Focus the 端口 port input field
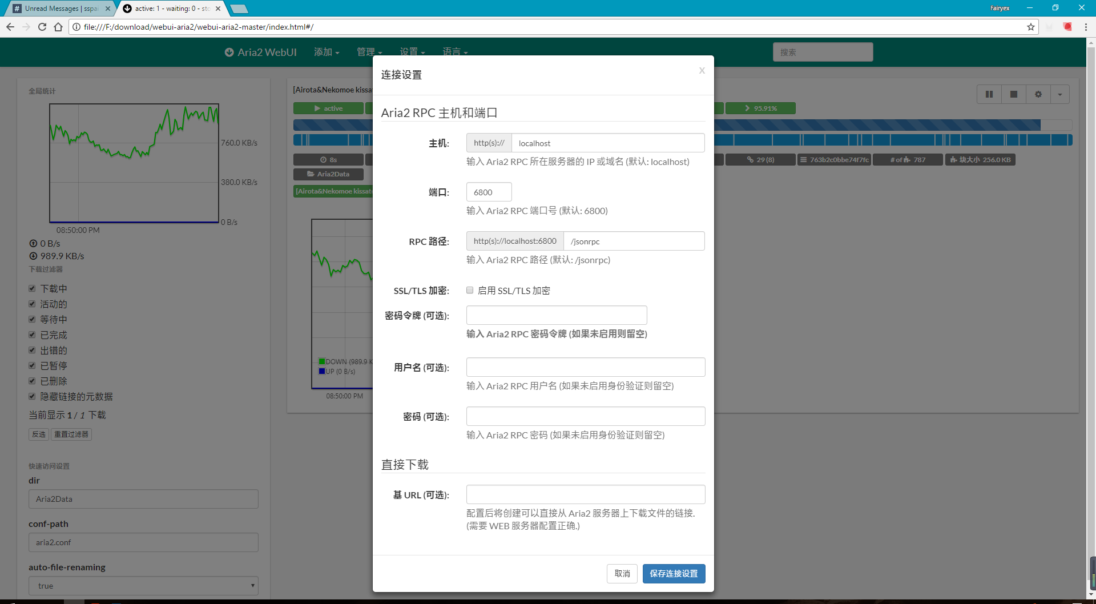Image resolution: width=1096 pixels, height=604 pixels. click(x=489, y=192)
